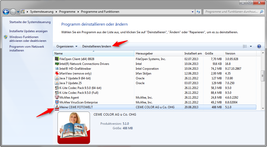The width and height of the screenshot is (267, 147).
Task: Expand the view options dropdown arrow
Action: pyautogui.click(x=251, y=46)
